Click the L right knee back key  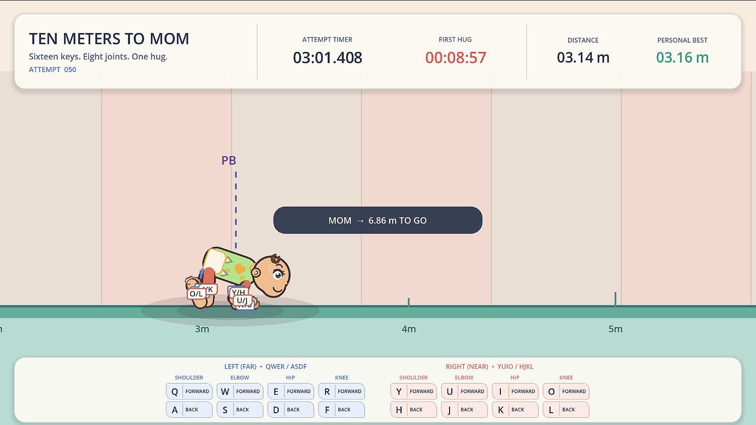pos(566,409)
